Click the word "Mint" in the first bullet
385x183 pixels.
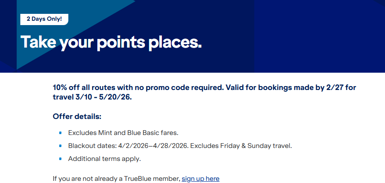point(104,132)
